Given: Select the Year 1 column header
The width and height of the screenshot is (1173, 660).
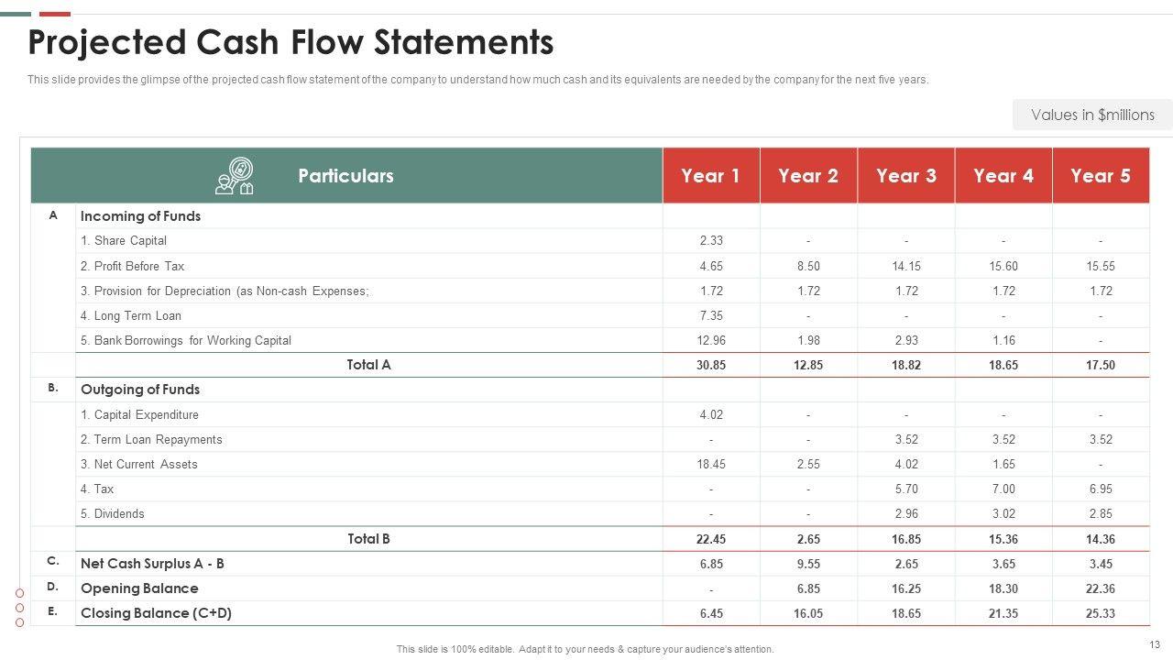Looking at the screenshot, I should coord(710,176).
